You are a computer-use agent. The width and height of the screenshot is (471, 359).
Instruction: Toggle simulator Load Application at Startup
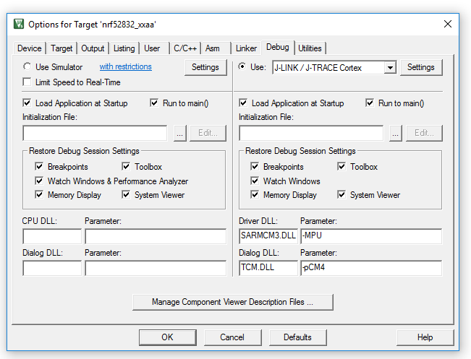click(27, 103)
